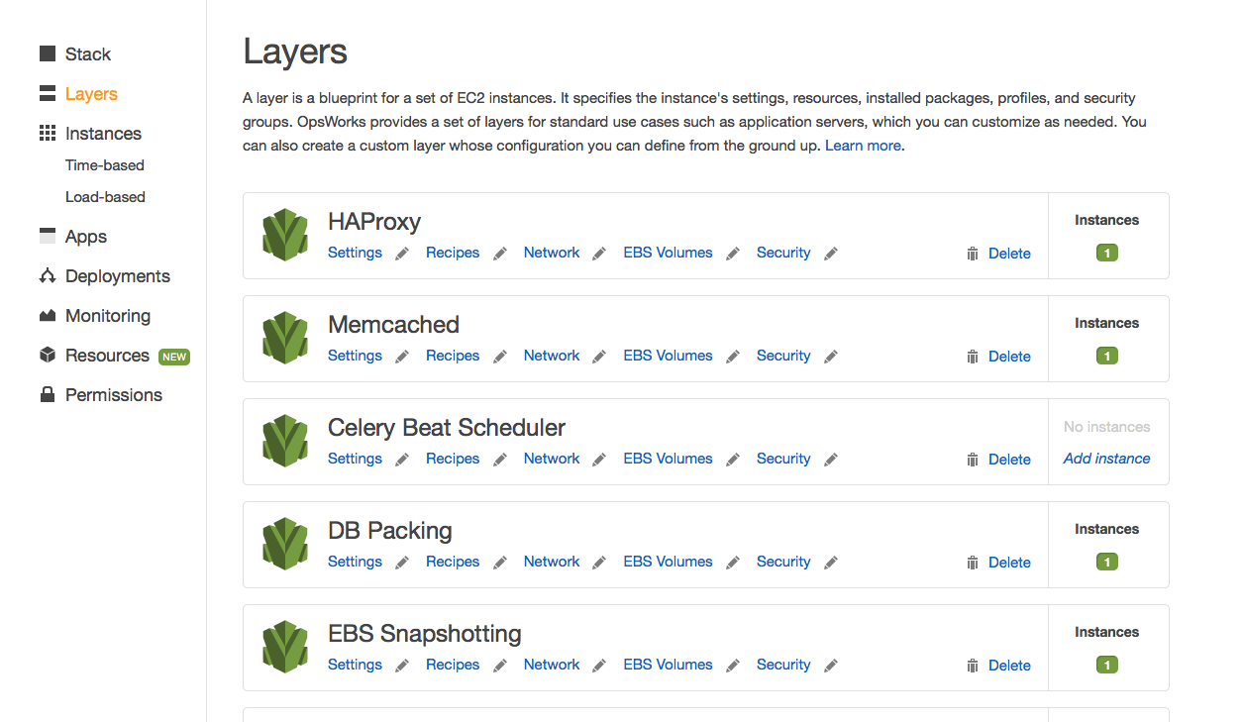Click the pencil beside DB Packing Network

599,563
